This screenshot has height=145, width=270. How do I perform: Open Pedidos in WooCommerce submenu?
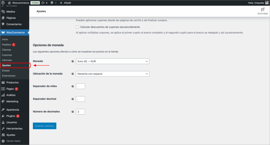[6, 44]
